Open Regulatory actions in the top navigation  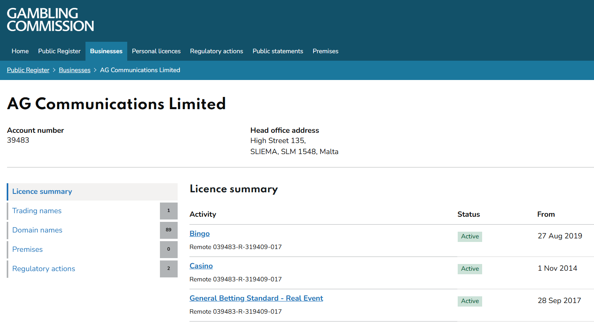(217, 51)
